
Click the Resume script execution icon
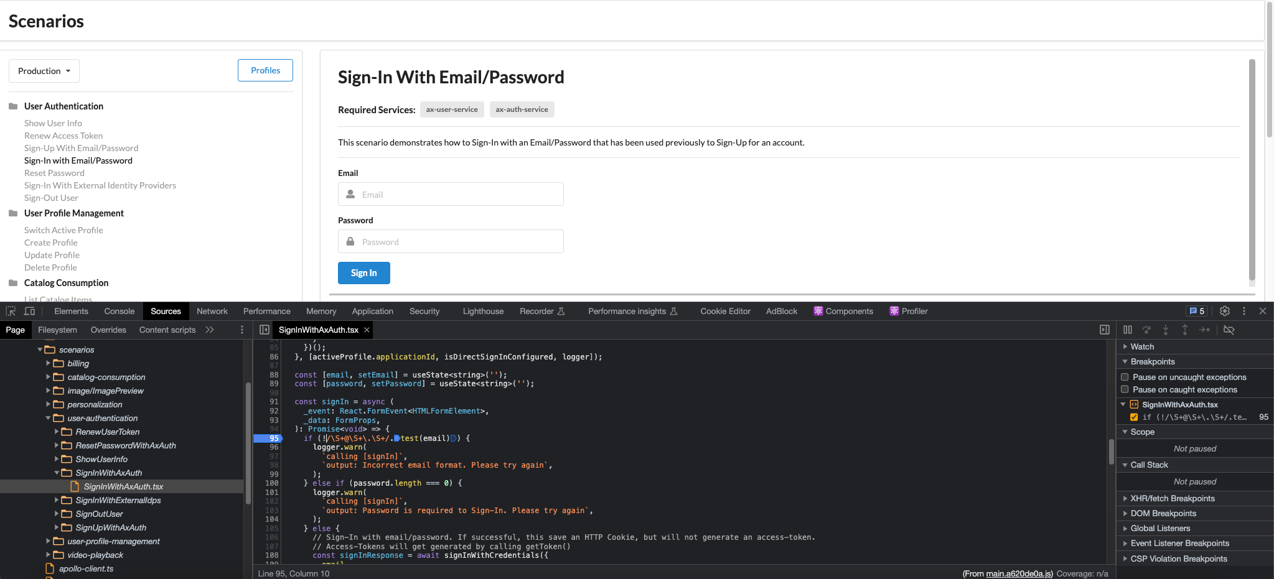1127,330
